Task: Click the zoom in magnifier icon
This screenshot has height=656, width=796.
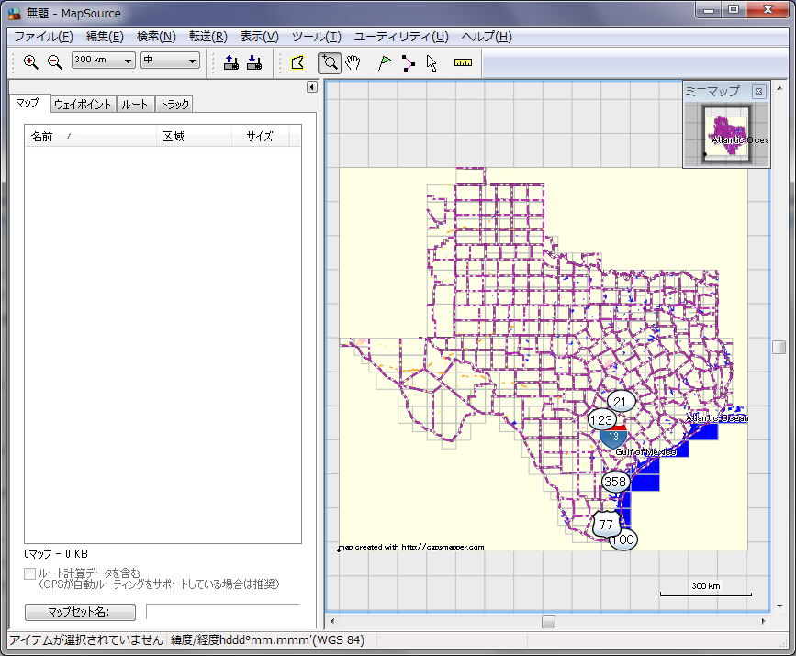Action: (31, 61)
